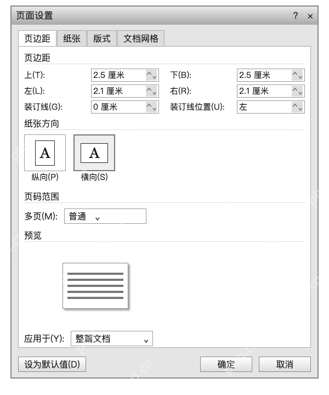Select 纵向(P) portrait orientation icon
Viewport: 329px width, 395px height.
45,153
